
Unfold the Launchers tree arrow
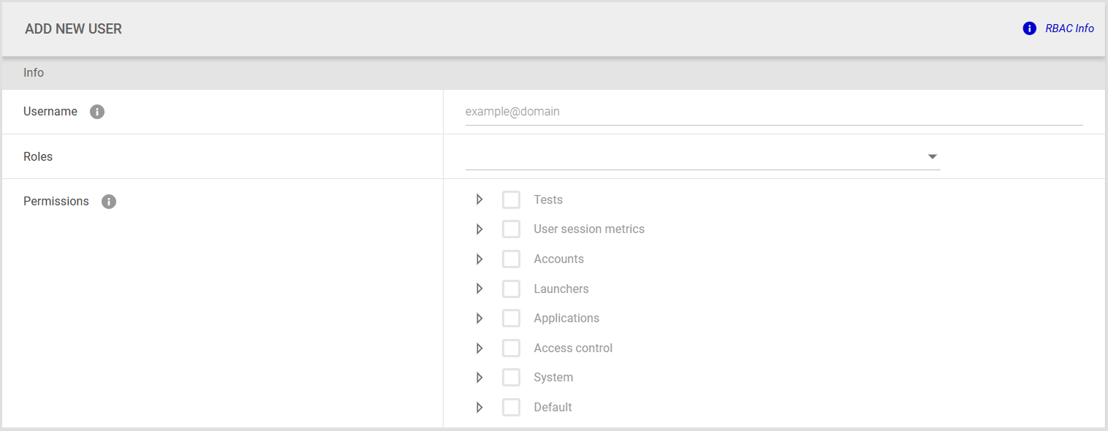point(479,289)
